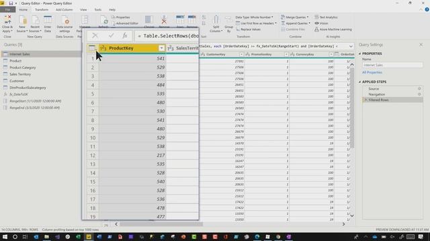This screenshot has width=430, height=241.
Task: Close the Query Settings pane
Action: tap(421, 45)
